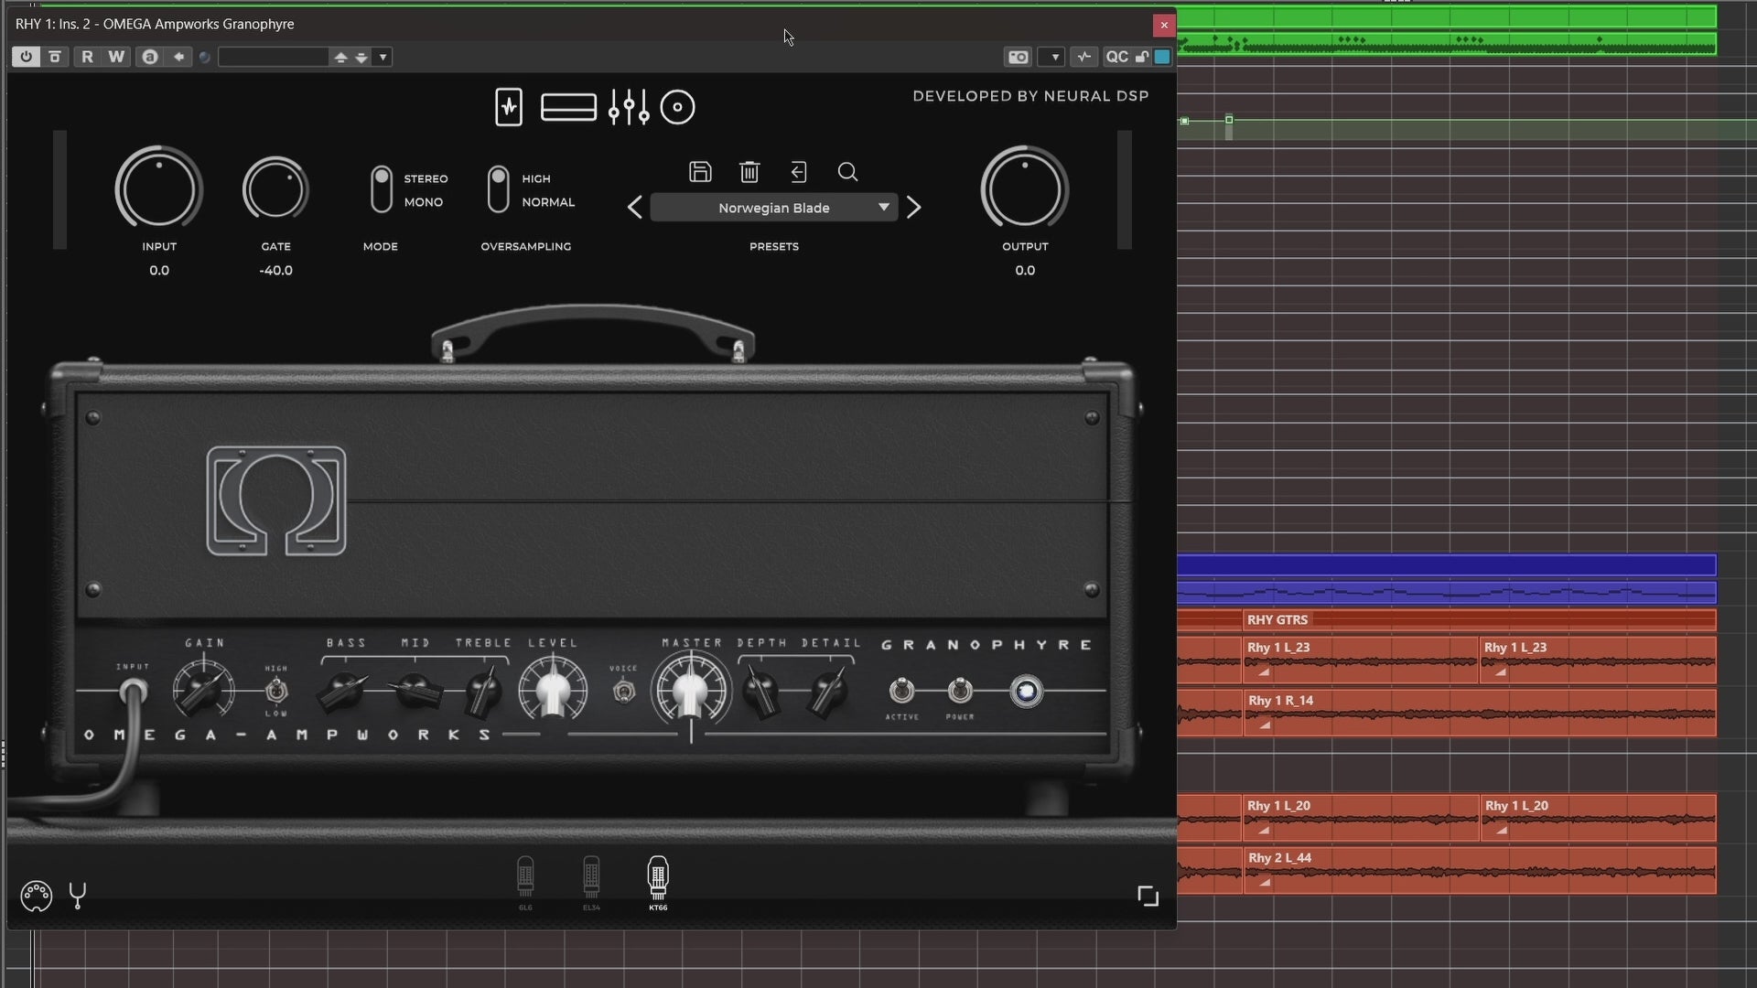
Task: Select the first Rhy 1 L_23 audio clip
Action: (1361, 660)
